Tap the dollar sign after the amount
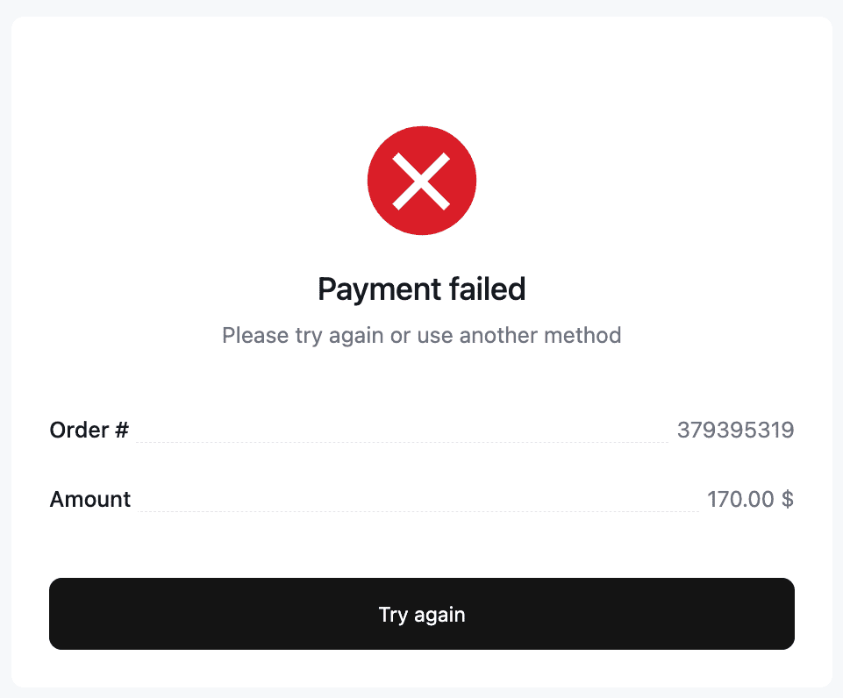 [x=789, y=499]
